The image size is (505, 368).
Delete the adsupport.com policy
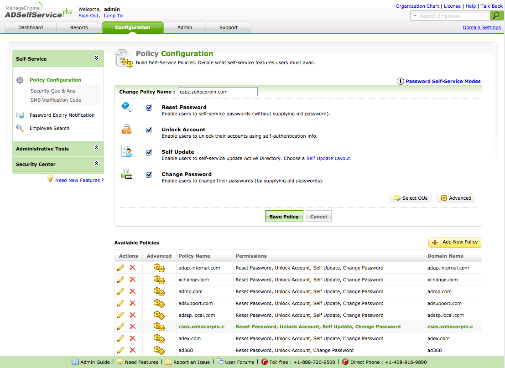pos(133,303)
